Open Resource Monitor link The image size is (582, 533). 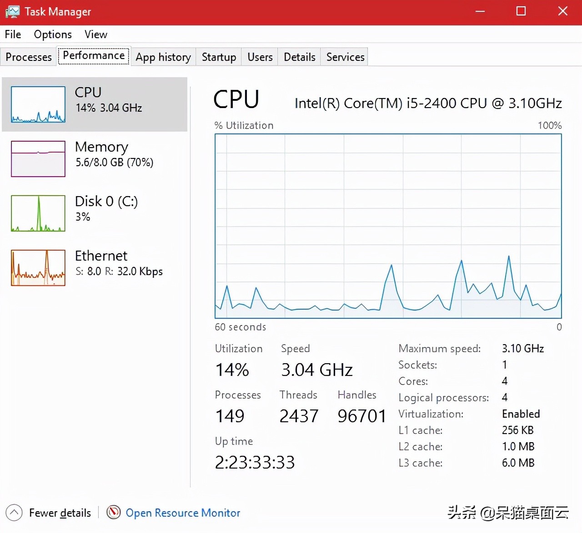pyautogui.click(x=183, y=513)
